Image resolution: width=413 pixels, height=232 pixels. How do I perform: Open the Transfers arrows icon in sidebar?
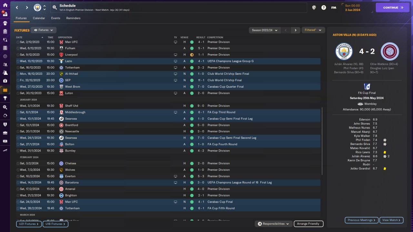(5, 40)
